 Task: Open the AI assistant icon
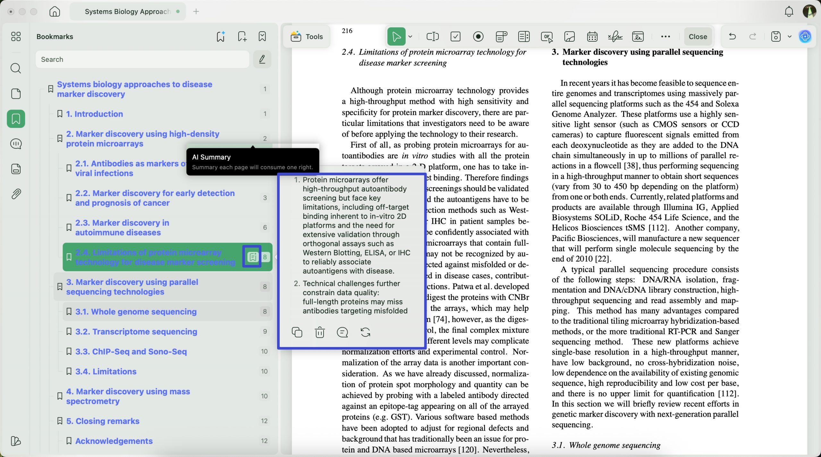pos(805,37)
